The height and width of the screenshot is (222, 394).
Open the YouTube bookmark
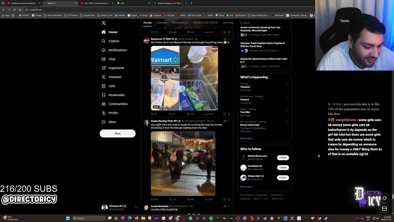pos(169,15)
